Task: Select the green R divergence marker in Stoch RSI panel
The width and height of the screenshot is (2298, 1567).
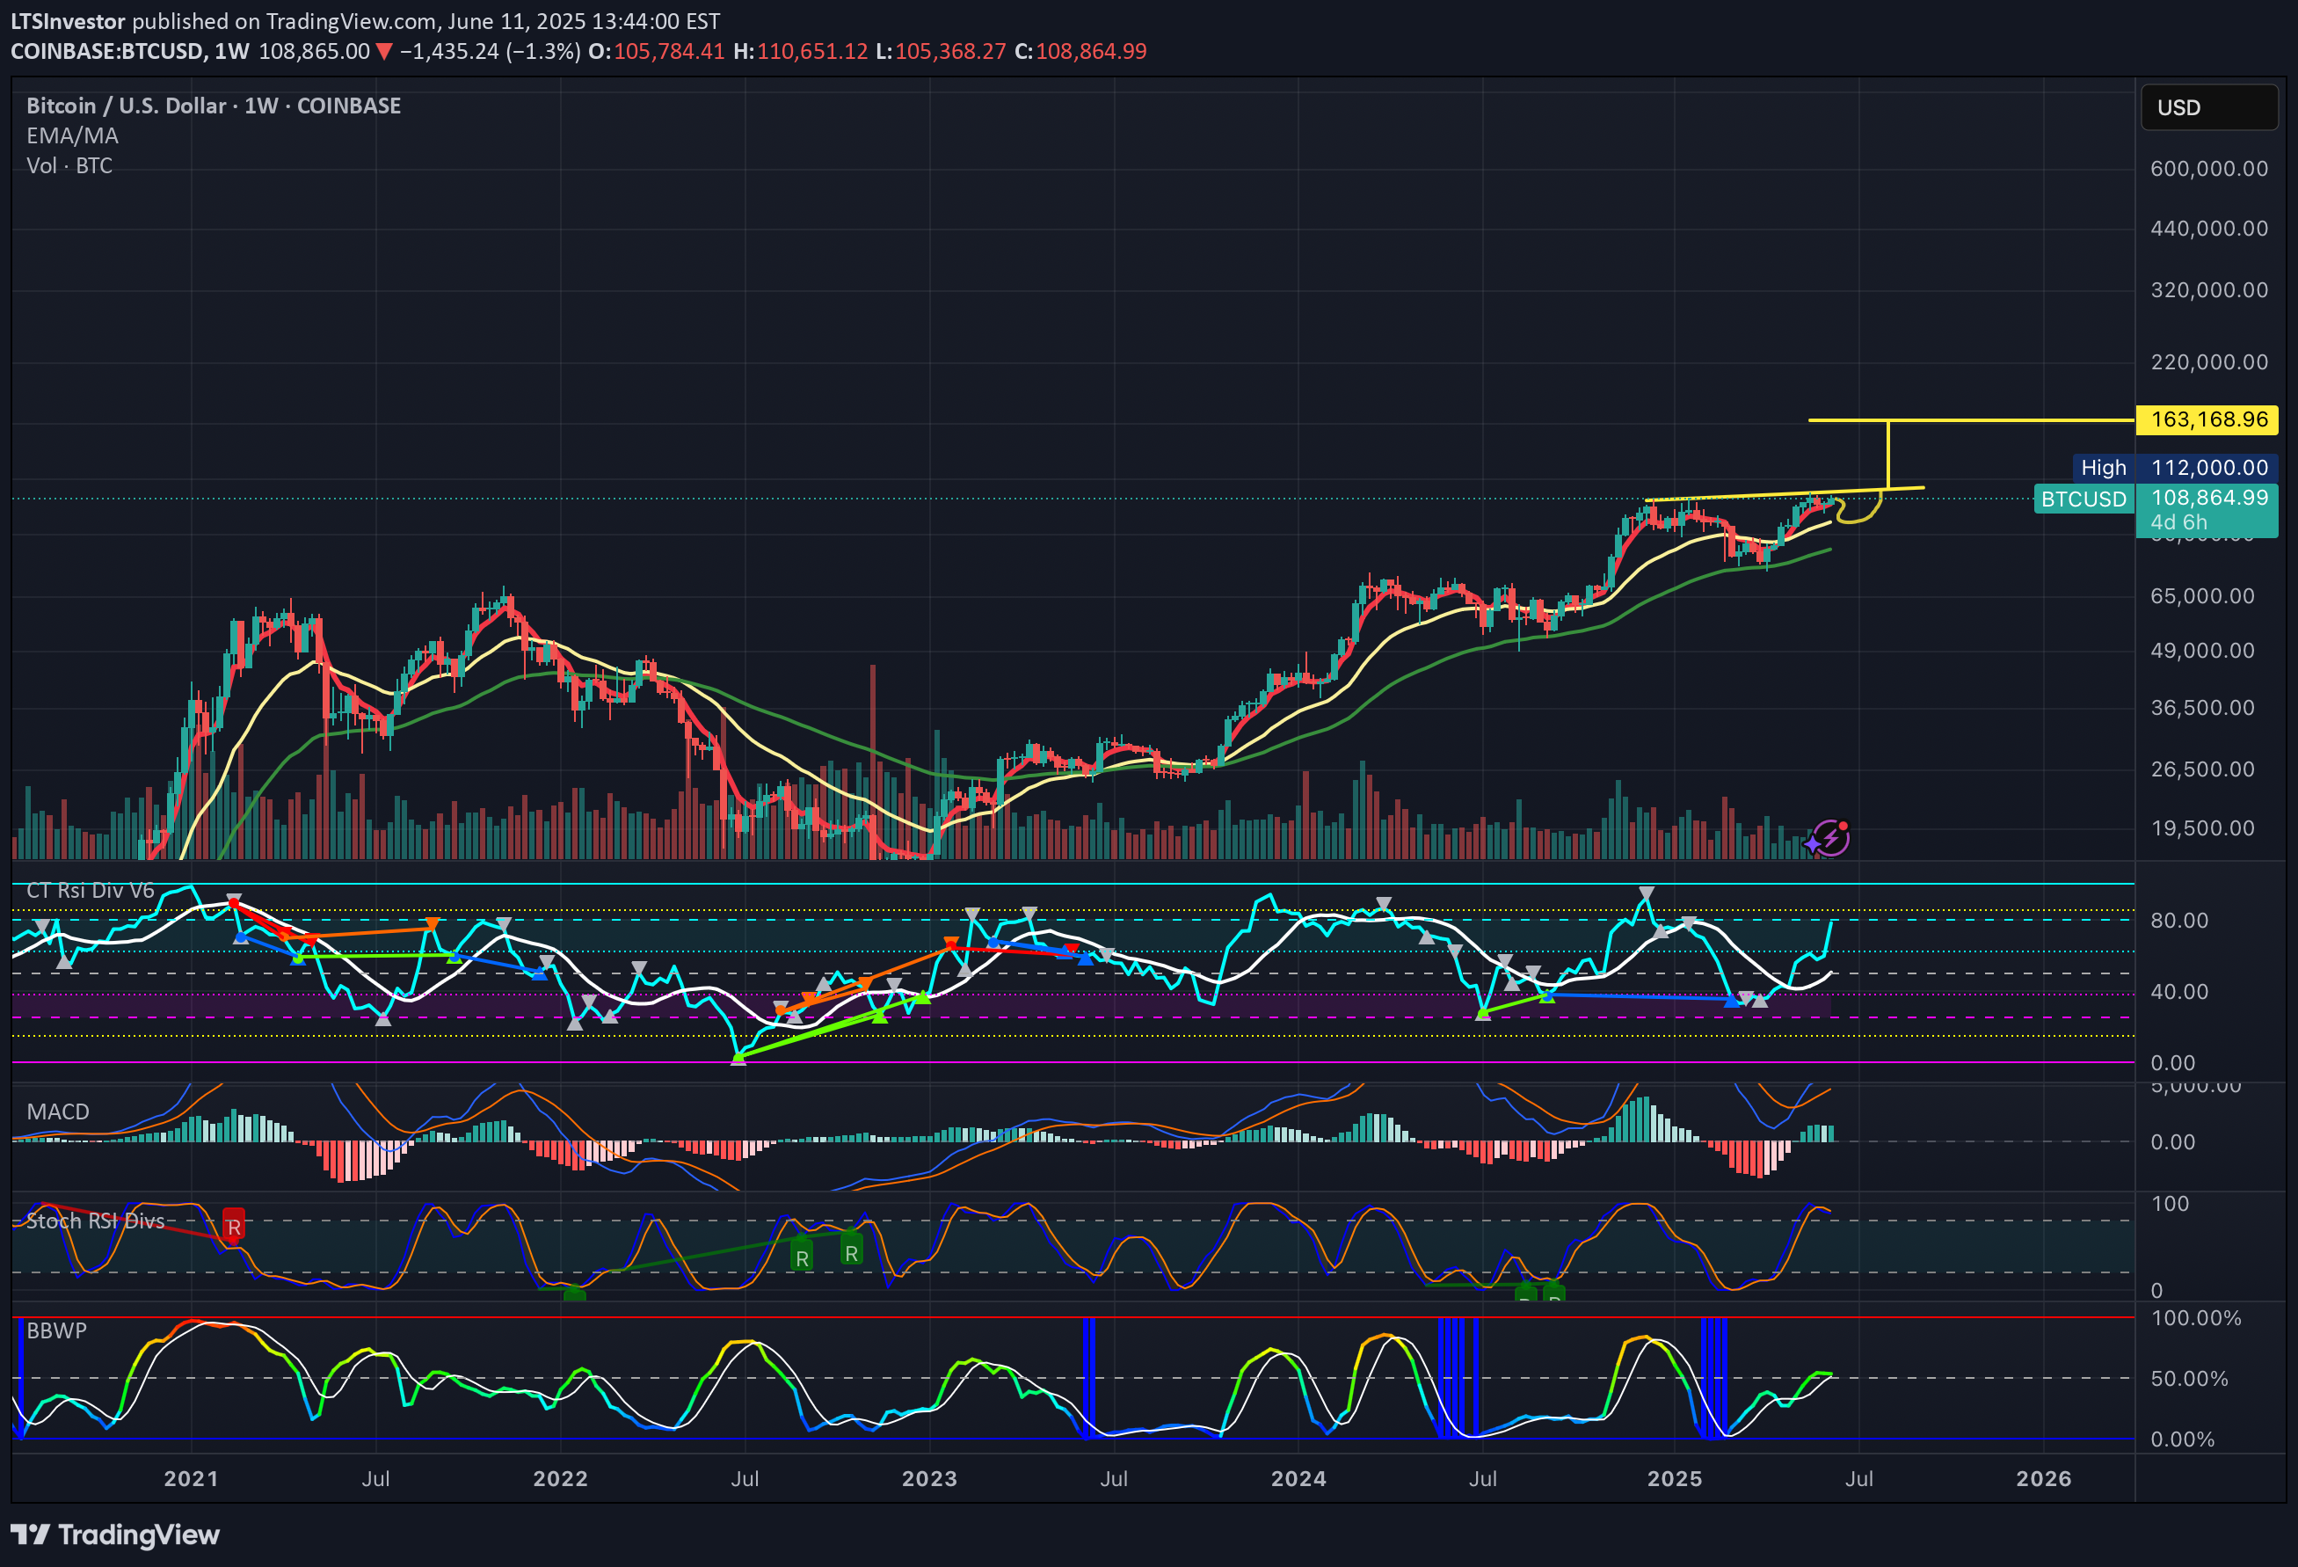Action: (801, 1257)
